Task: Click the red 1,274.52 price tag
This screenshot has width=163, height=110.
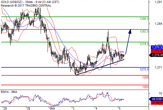Action: click(157, 51)
